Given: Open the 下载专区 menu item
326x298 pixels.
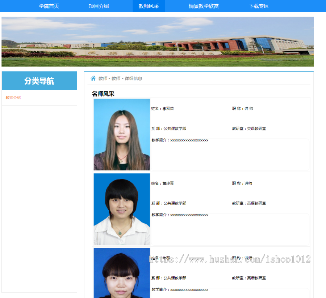Looking at the screenshot, I should tap(258, 6).
